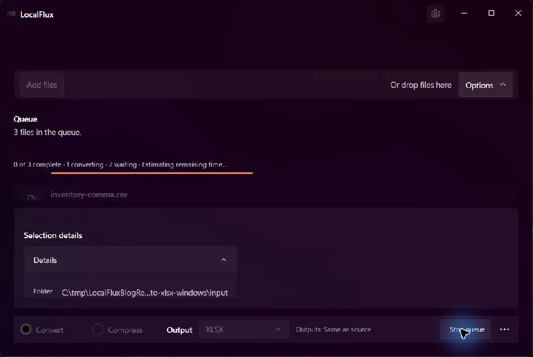Click the 'Or drop files here' label
The height and width of the screenshot is (357, 533).
(x=421, y=85)
